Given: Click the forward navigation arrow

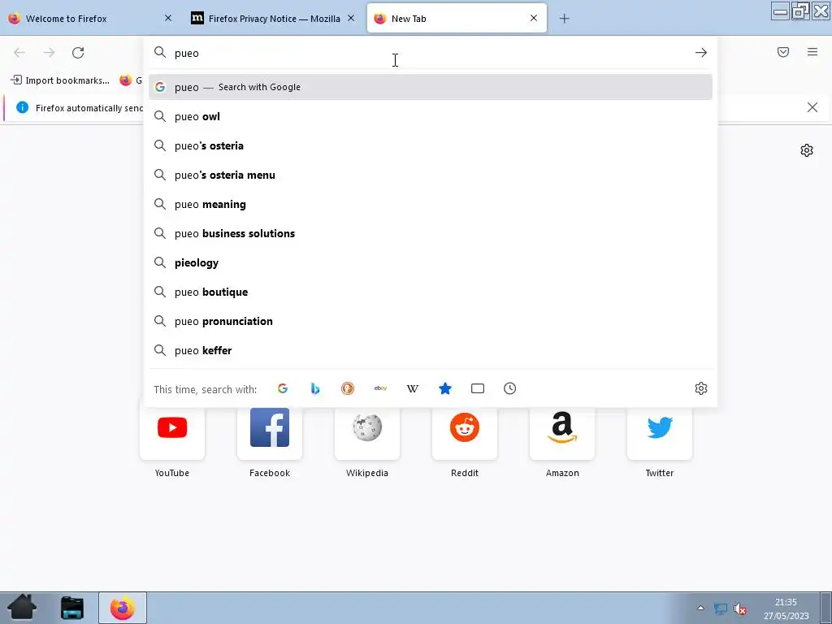Looking at the screenshot, I should [x=49, y=53].
